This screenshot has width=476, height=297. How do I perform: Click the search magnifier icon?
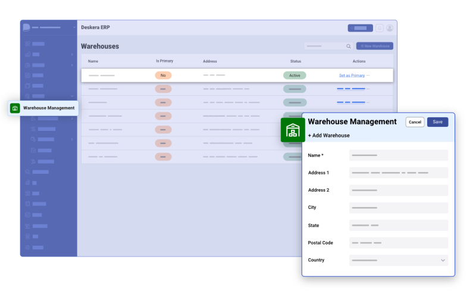[349, 46]
